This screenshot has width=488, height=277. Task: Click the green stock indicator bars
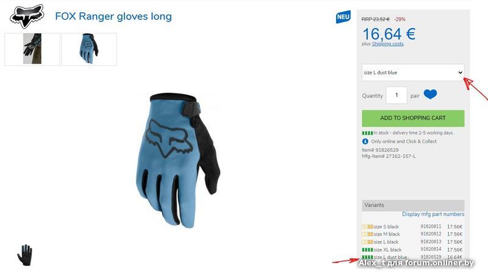pyautogui.click(x=367, y=133)
